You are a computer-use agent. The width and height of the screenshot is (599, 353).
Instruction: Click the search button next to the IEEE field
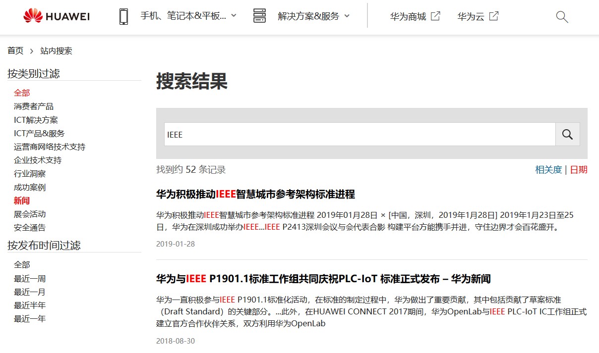[567, 134]
